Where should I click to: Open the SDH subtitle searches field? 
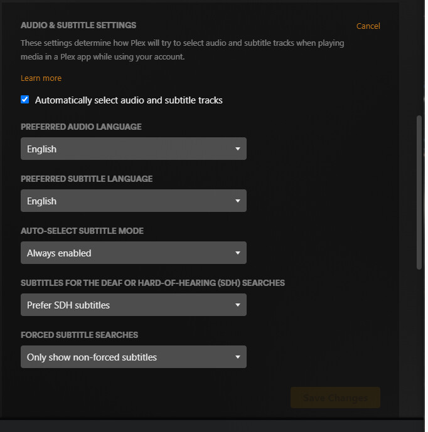click(x=126, y=305)
